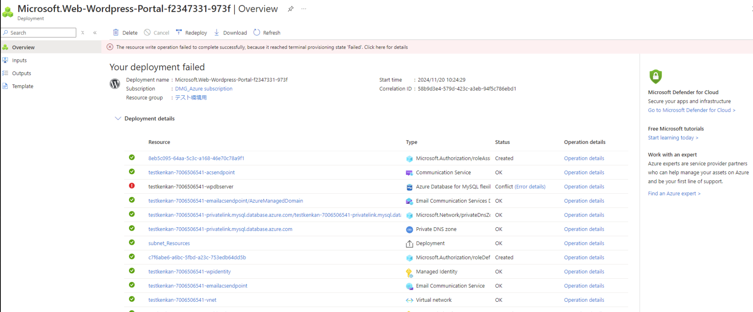Open the testkenkan-7006506541-acsendpoint resource
This screenshot has width=753, height=312.
tap(192, 172)
